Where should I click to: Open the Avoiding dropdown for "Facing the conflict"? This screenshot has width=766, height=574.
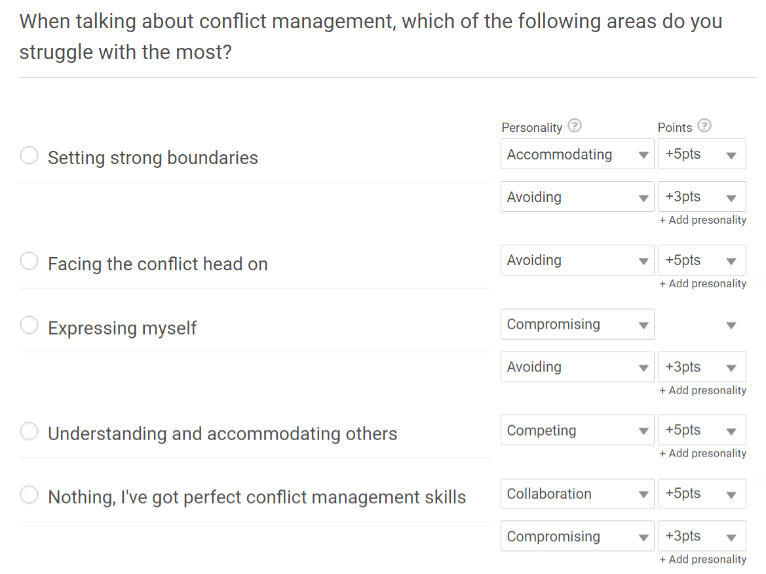point(577,260)
